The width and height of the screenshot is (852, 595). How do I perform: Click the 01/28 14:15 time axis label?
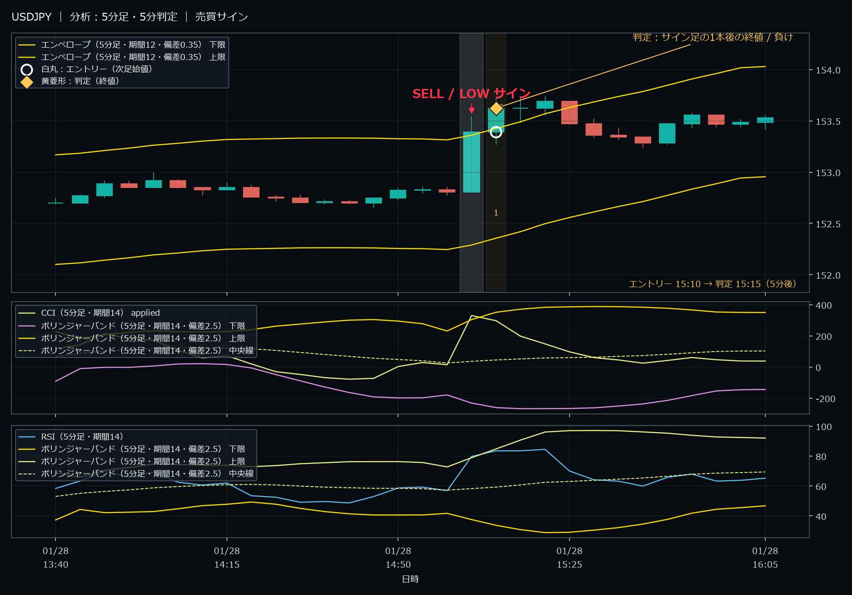pyautogui.click(x=227, y=557)
